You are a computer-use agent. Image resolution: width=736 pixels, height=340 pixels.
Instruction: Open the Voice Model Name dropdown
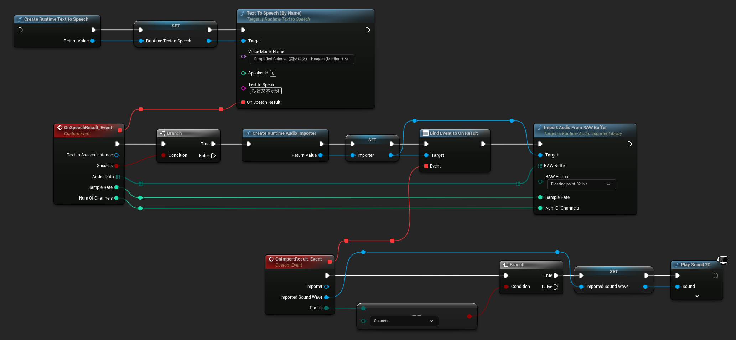301,59
